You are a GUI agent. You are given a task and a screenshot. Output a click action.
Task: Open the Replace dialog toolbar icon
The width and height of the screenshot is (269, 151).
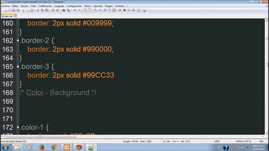pos(68,10)
